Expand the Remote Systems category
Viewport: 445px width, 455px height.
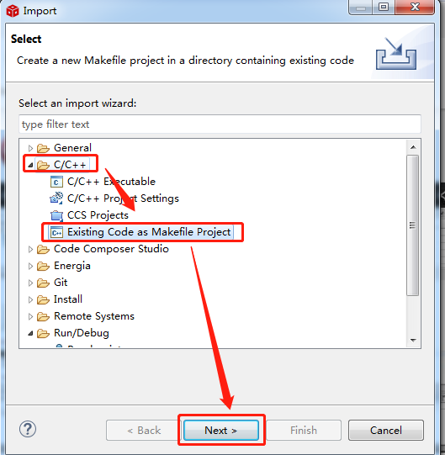(x=30, y=316)
